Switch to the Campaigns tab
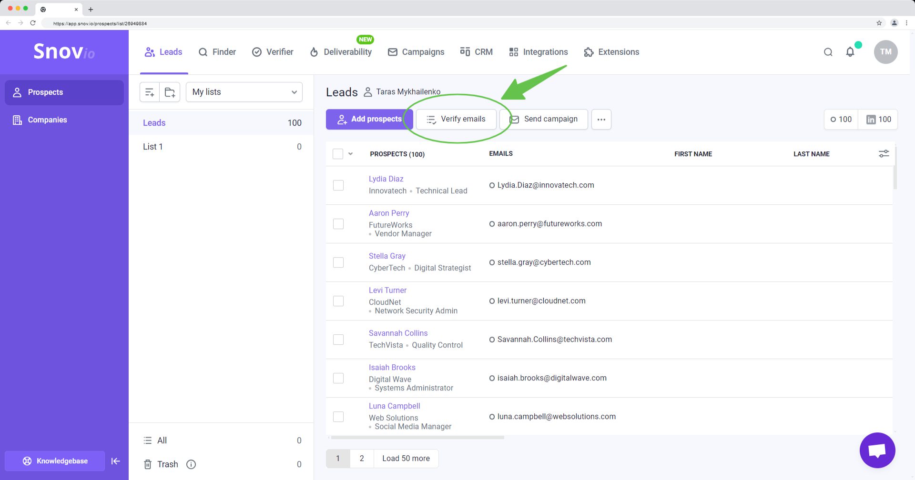Screen dimensions: 915x480 pos(416,52)
